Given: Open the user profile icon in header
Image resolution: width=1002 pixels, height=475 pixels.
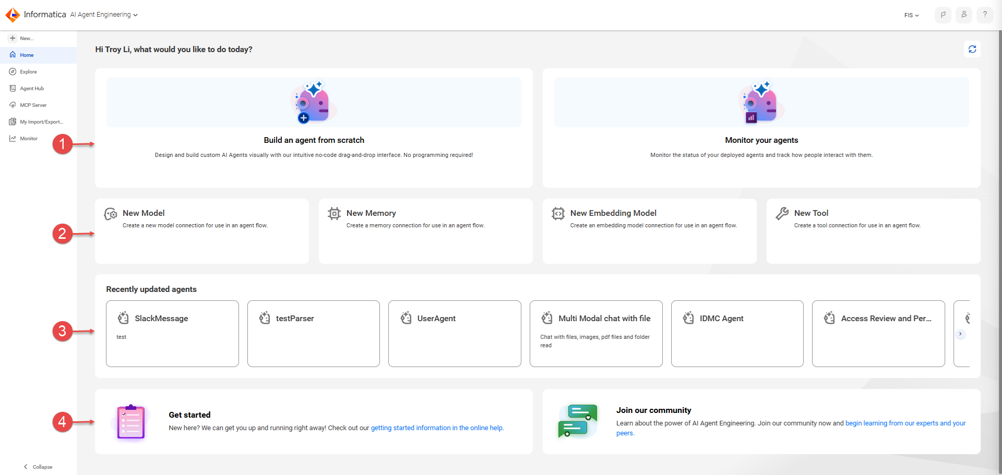Looking at the screenshot, I should 964,15.
